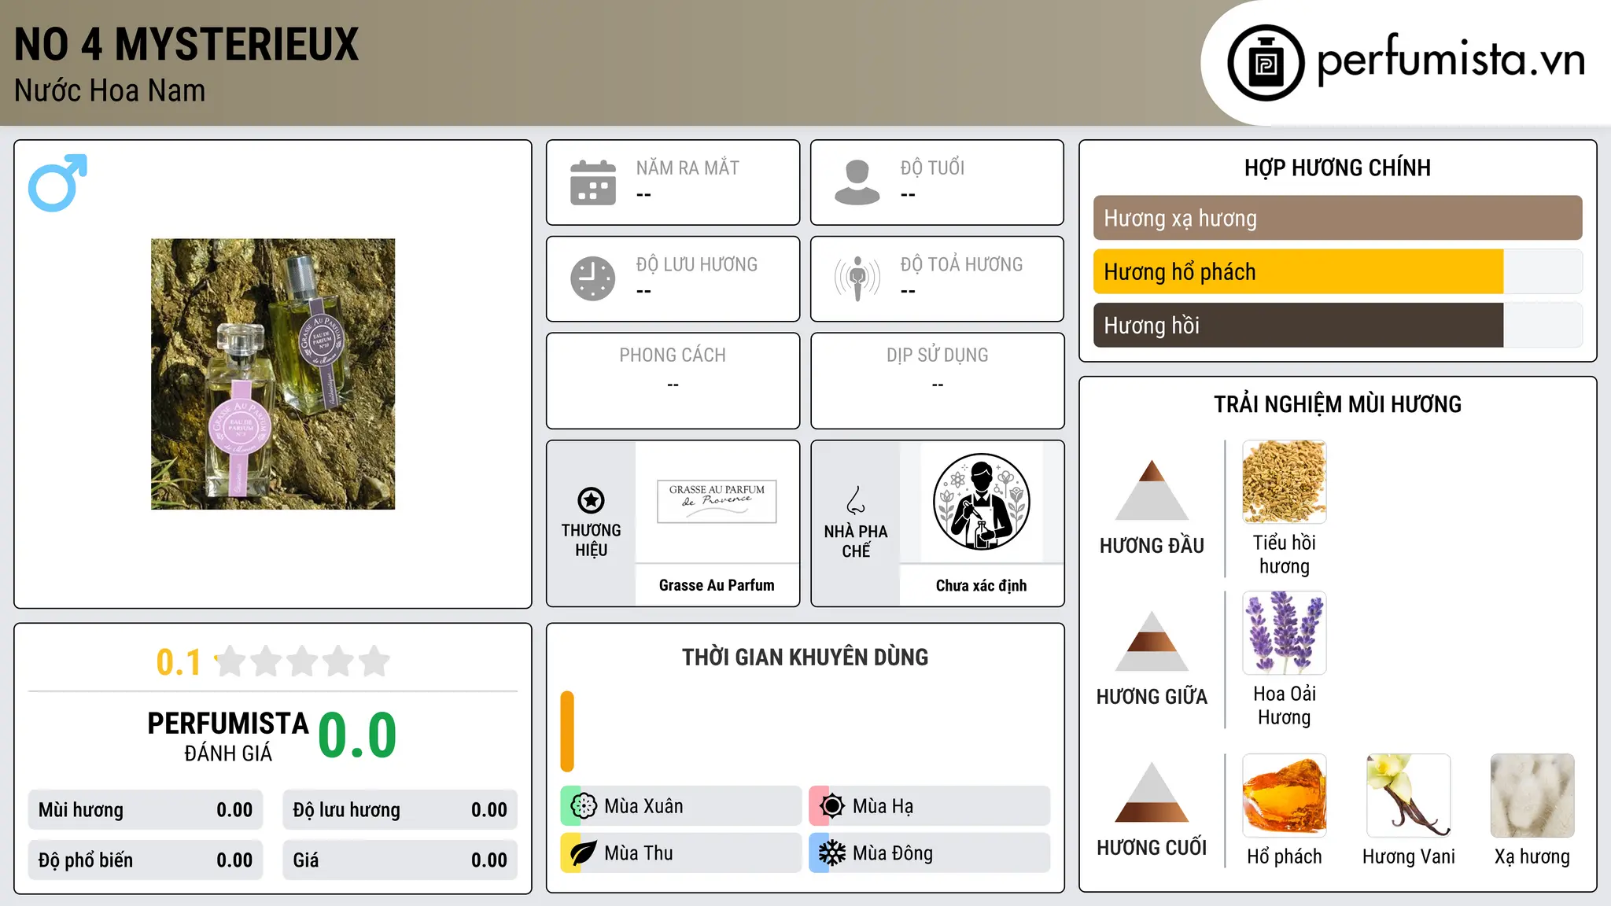Click the Hương xạ hương accord bar
This screenshot has height=906, width=1611.
(x=1337, y=218)
